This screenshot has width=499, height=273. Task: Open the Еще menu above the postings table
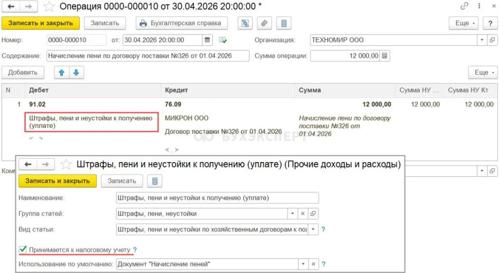483,73
